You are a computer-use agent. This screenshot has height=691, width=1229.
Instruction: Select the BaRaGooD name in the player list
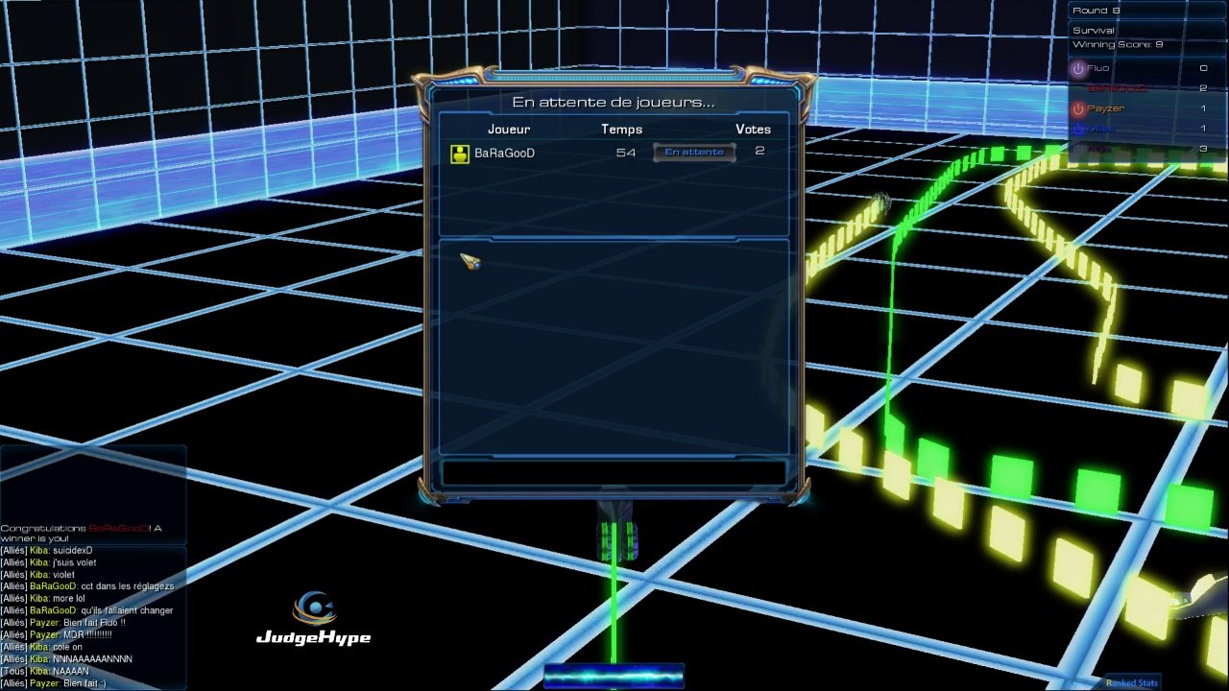click(x=504, y=153)
